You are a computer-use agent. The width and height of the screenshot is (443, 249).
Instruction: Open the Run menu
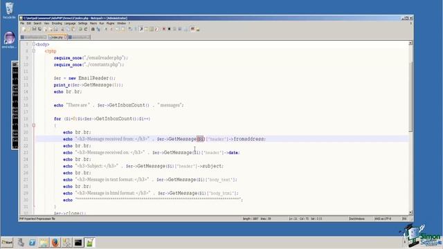pyautogui.click(x=102, y=24)
